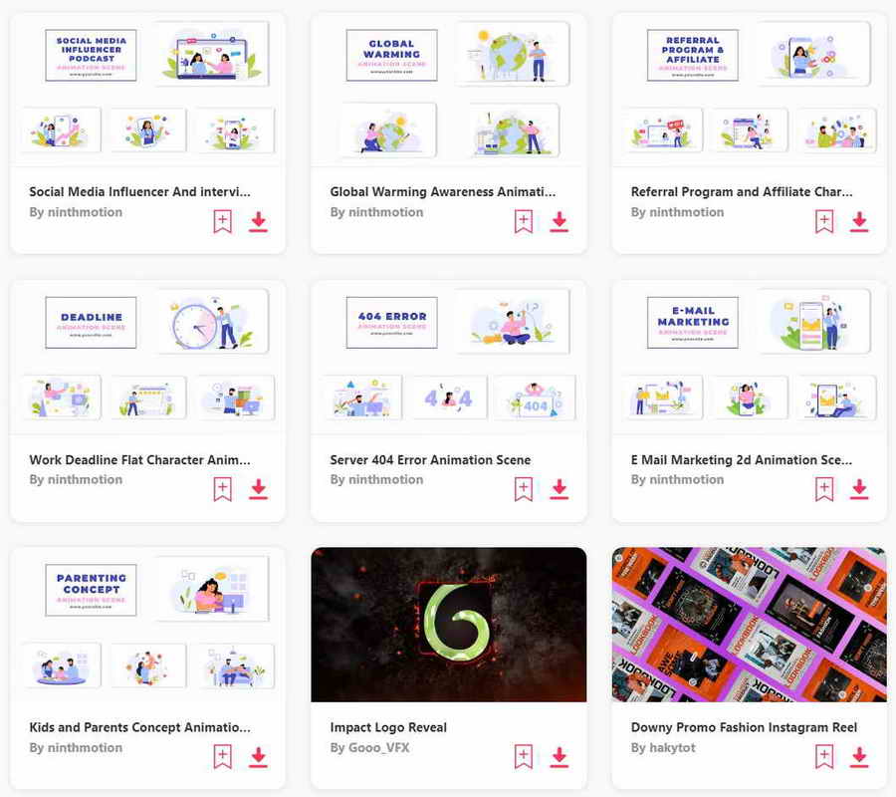View the Deadline animation scene thumbnail
Image resolution: width=896 pixels, height=797 pixels.
[x=147, y=357]
